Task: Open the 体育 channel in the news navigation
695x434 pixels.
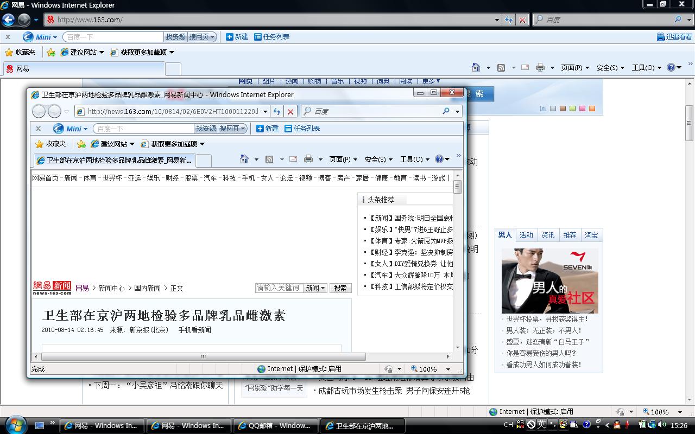Action: (x=90, y=178)
